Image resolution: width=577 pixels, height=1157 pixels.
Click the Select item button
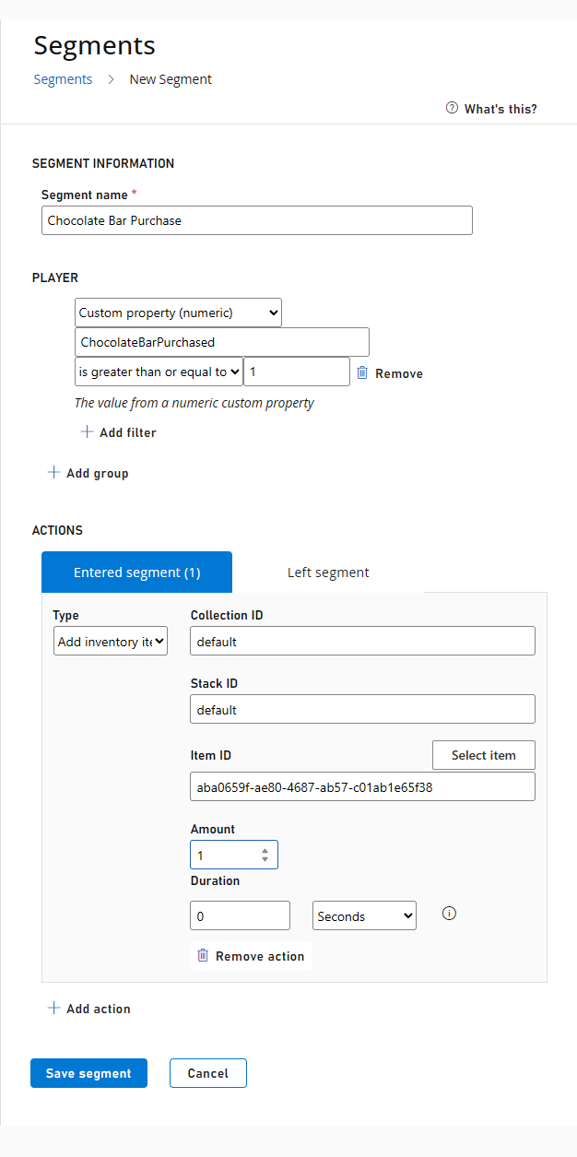(484, 755)
